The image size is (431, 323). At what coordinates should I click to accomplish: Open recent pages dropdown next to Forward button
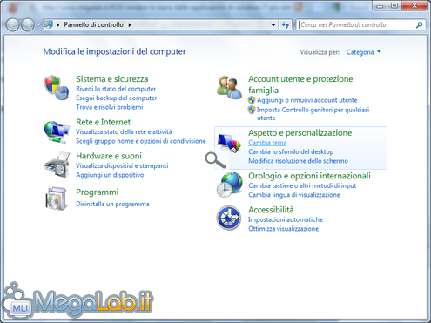[38, 25]
